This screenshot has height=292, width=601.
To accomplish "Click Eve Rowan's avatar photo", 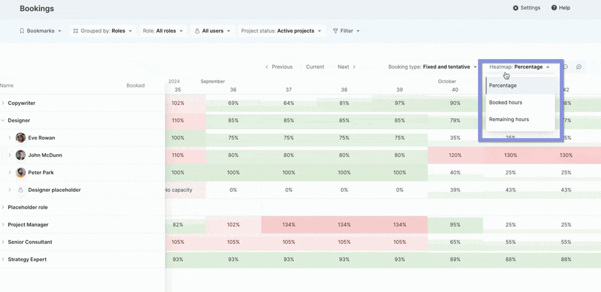I will pos(21,138).
